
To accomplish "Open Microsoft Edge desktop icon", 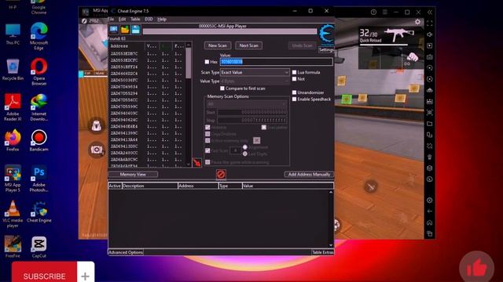I will tap(39, 37).
